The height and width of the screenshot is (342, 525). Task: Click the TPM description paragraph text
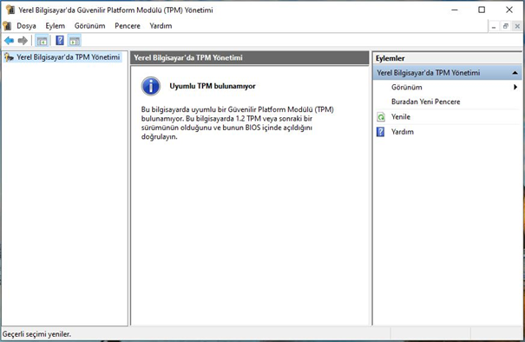[238, 123]
